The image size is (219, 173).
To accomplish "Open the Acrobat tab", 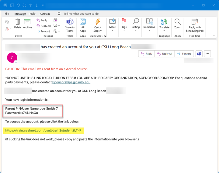I will tap(45, 14).
